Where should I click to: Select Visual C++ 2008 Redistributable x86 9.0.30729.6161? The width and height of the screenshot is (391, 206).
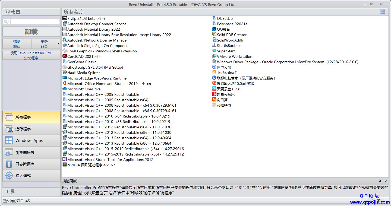pos(119,111)
